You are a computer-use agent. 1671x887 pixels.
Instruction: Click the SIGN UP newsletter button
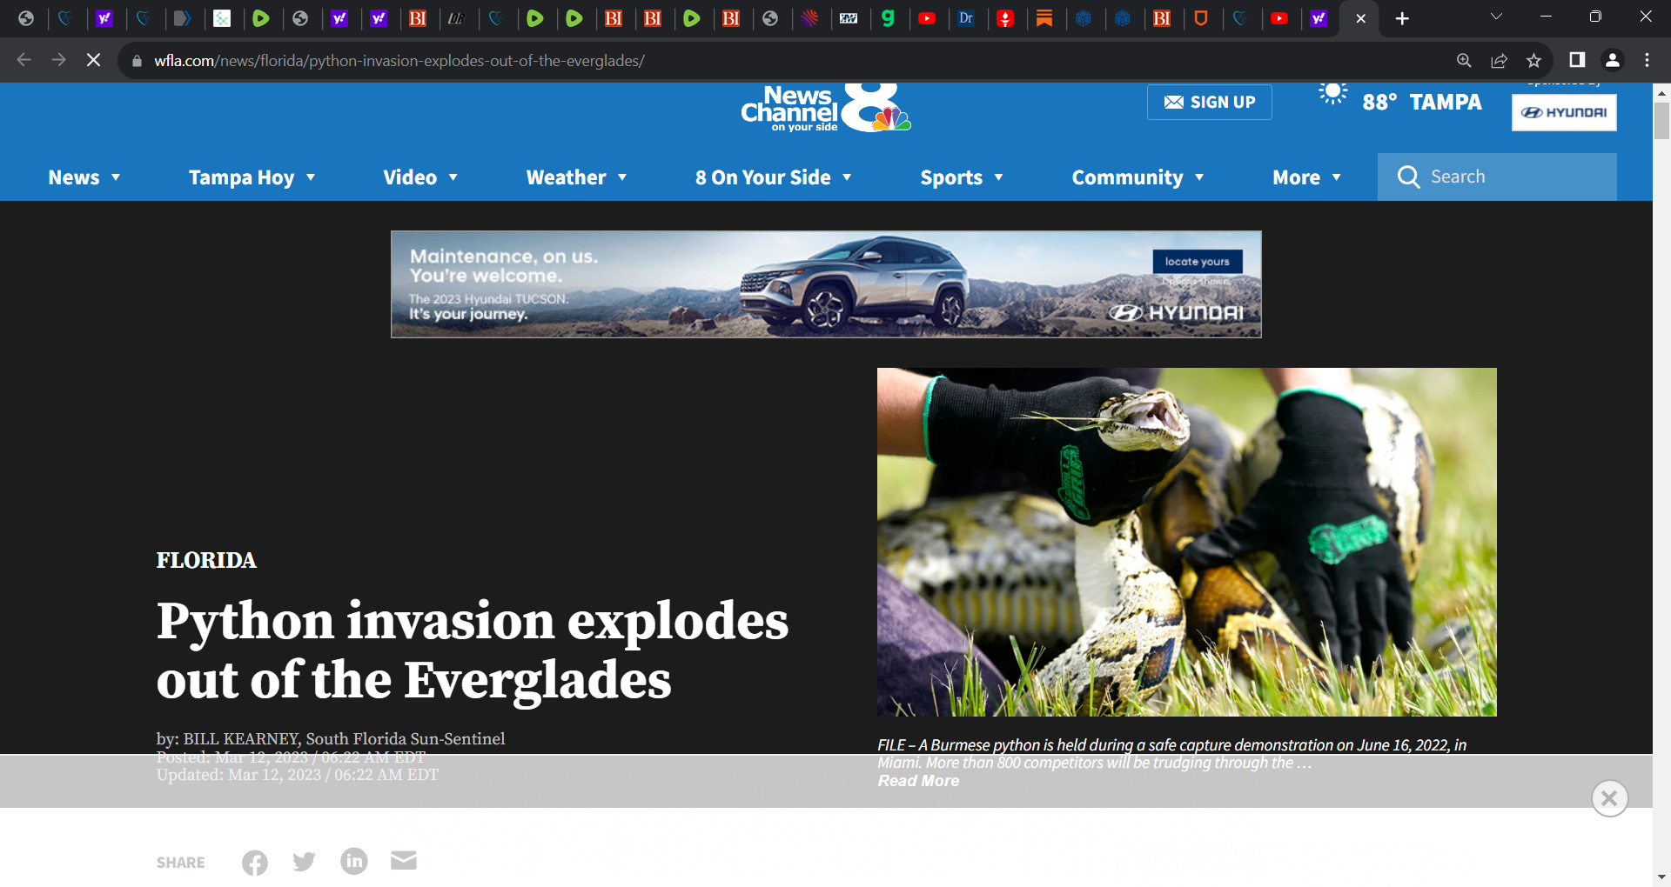click(1210, 102)
